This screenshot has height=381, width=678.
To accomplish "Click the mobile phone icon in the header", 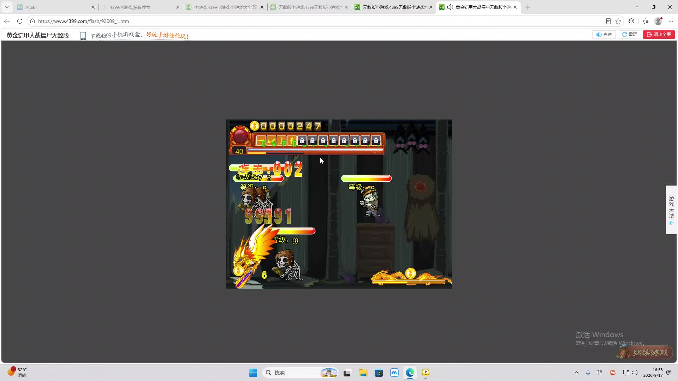I will (83, 36).
